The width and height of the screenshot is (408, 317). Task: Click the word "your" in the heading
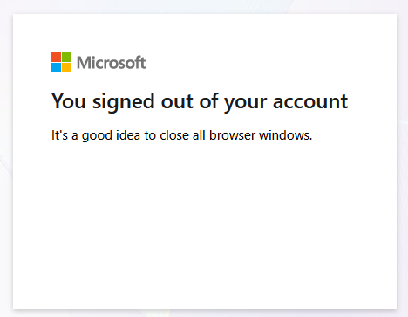click(x=245, y=104)
